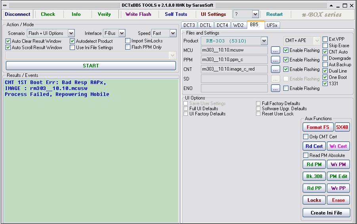Check Full Factory Defaults
Viewport: 357px width, 224px height.
tap(258, 103)
